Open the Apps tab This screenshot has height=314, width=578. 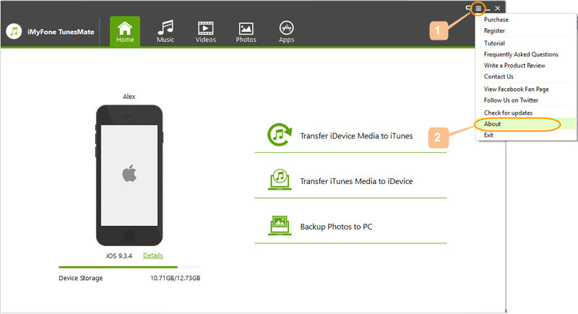click(286, 31)
